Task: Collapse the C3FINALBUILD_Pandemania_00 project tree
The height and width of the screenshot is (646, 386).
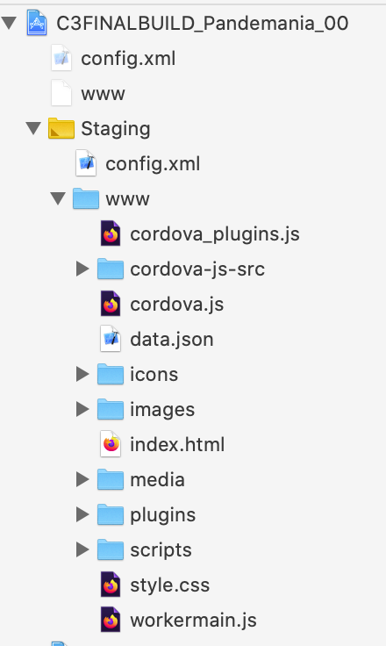Action: [x=9, y=23]
